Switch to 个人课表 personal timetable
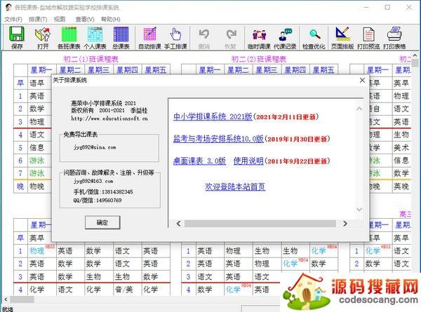The image size is (421, 312). 95,38
